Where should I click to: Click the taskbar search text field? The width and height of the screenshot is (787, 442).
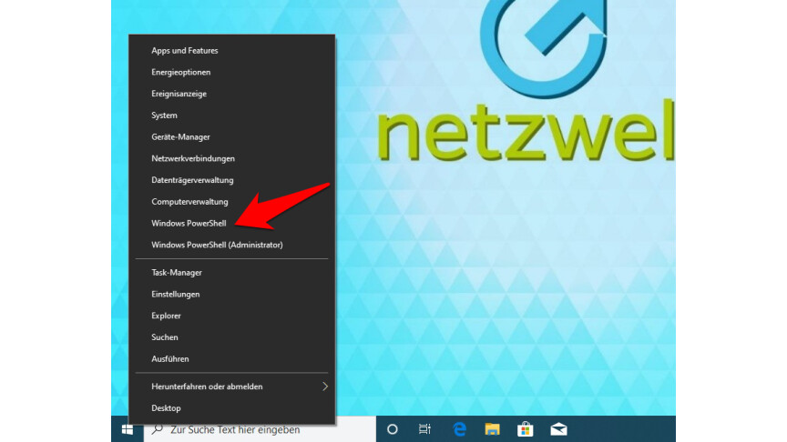pyautogui.click(x=260, y=429)
